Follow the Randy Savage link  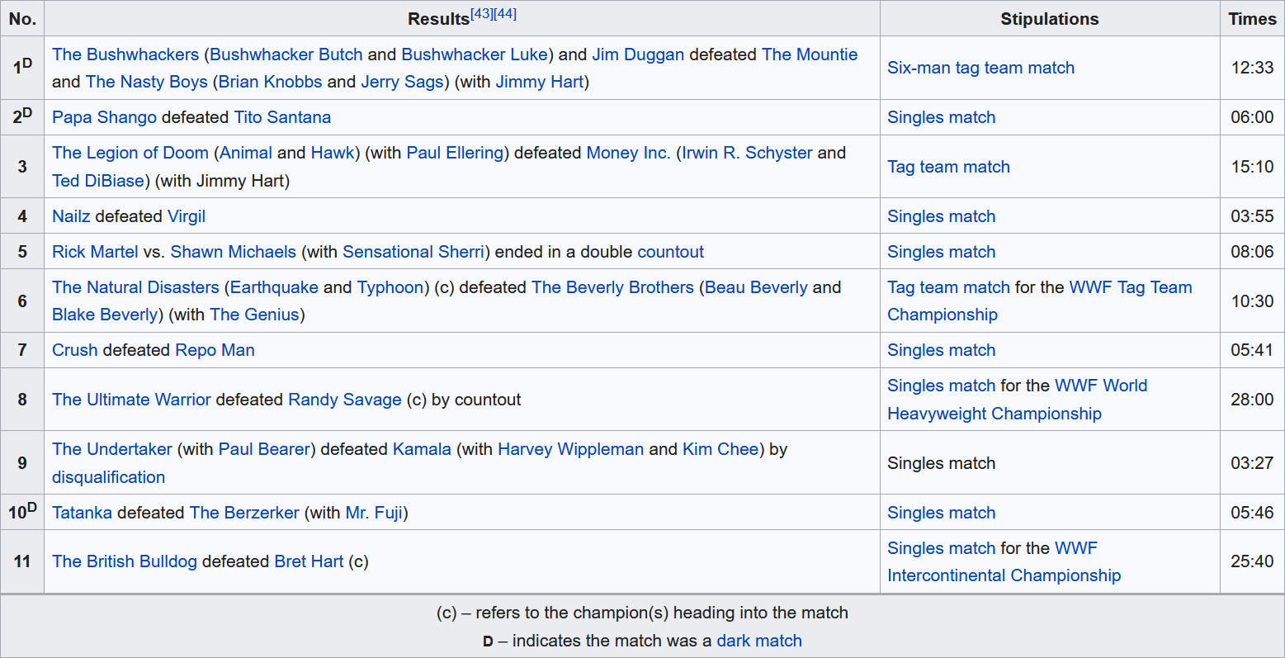[x=345, y=400]
